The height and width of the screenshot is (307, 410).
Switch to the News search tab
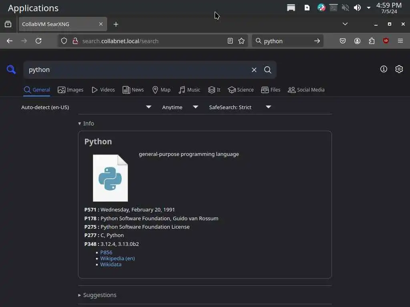pyautogui.click(x=133, y=90)
